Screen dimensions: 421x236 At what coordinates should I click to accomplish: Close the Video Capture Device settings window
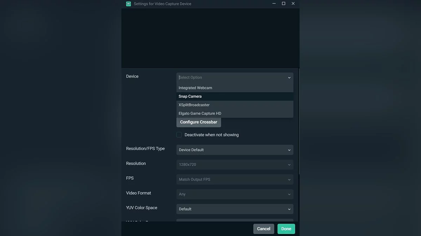click(293, 3)
